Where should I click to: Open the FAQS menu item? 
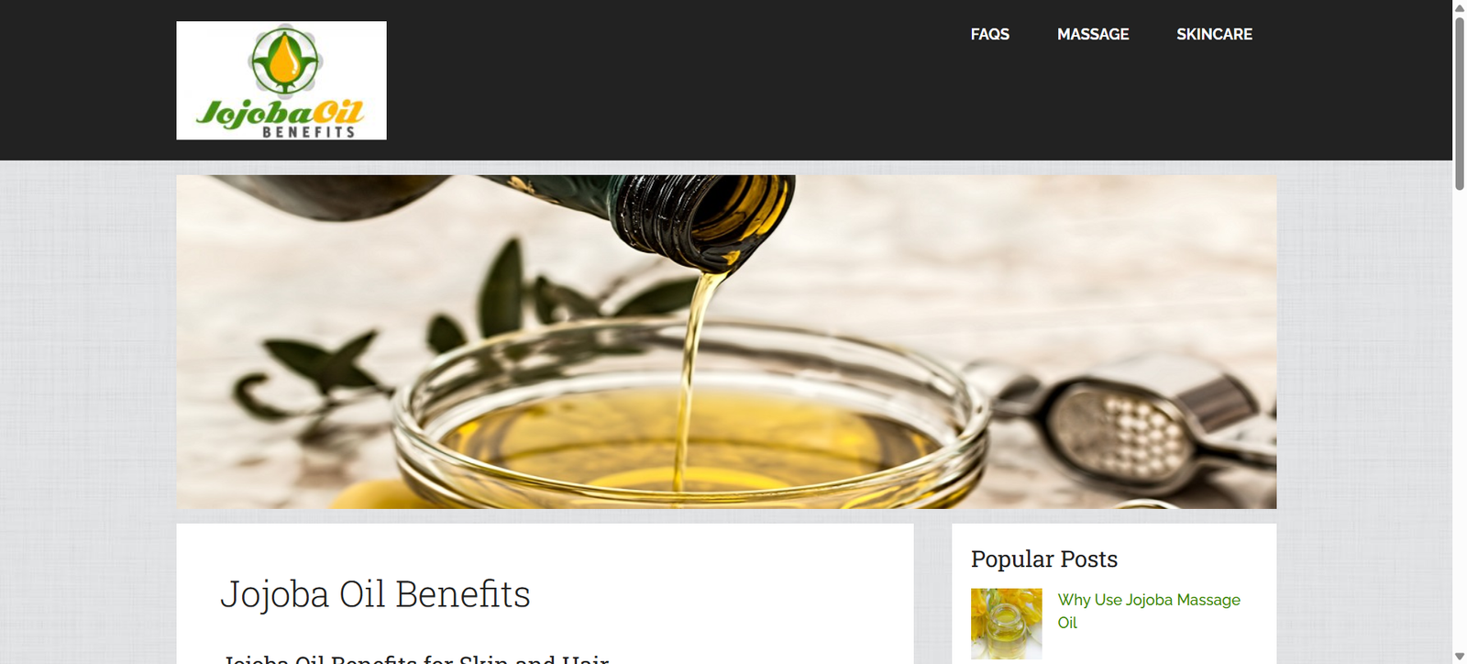989,34
